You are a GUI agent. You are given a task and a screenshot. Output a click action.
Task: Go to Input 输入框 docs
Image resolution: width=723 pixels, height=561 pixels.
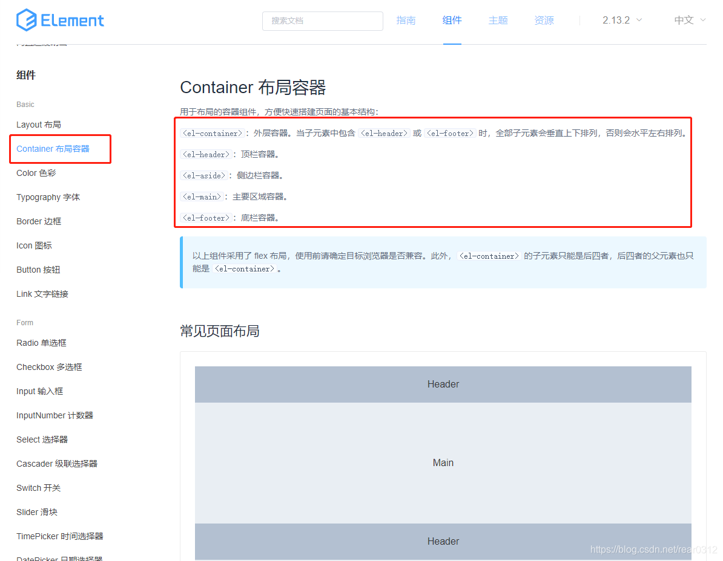pyautogui.click(x=39, y=391)
